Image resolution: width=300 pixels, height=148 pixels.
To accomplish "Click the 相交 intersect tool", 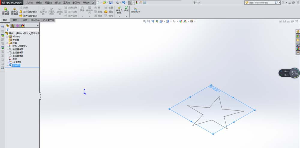I will 109,12.
